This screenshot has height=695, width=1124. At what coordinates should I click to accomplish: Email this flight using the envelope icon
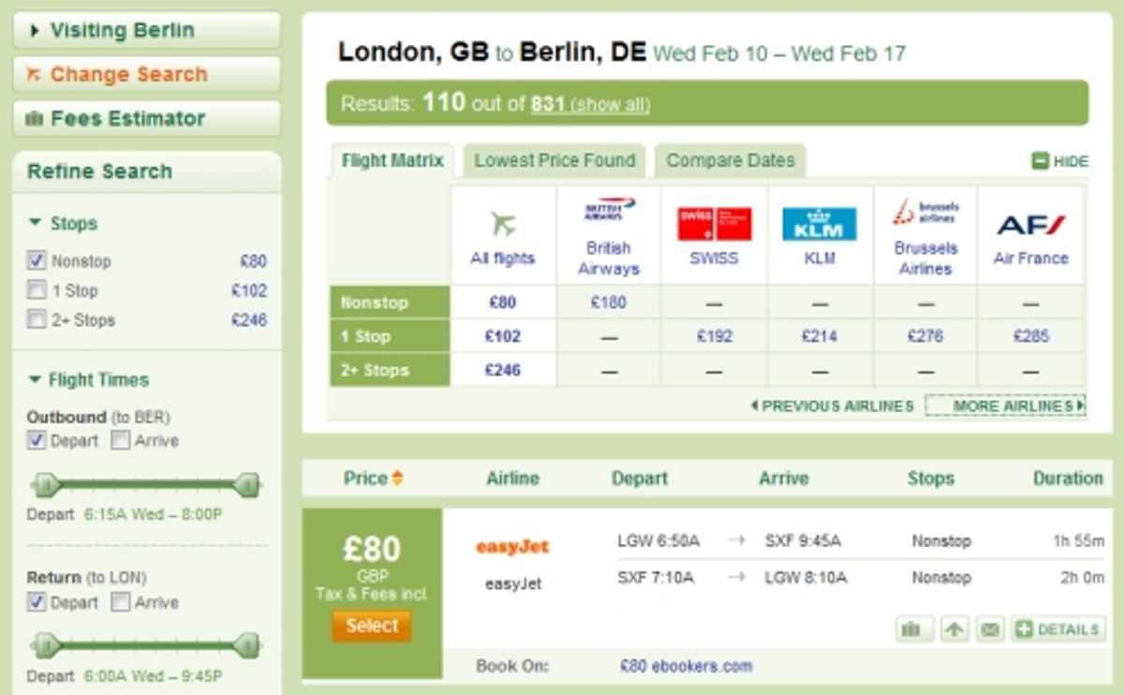(993, 629)
